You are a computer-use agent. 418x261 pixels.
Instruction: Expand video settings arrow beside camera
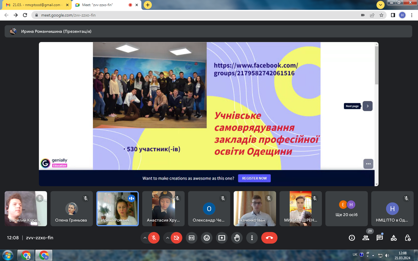click(x=167, y=238)
